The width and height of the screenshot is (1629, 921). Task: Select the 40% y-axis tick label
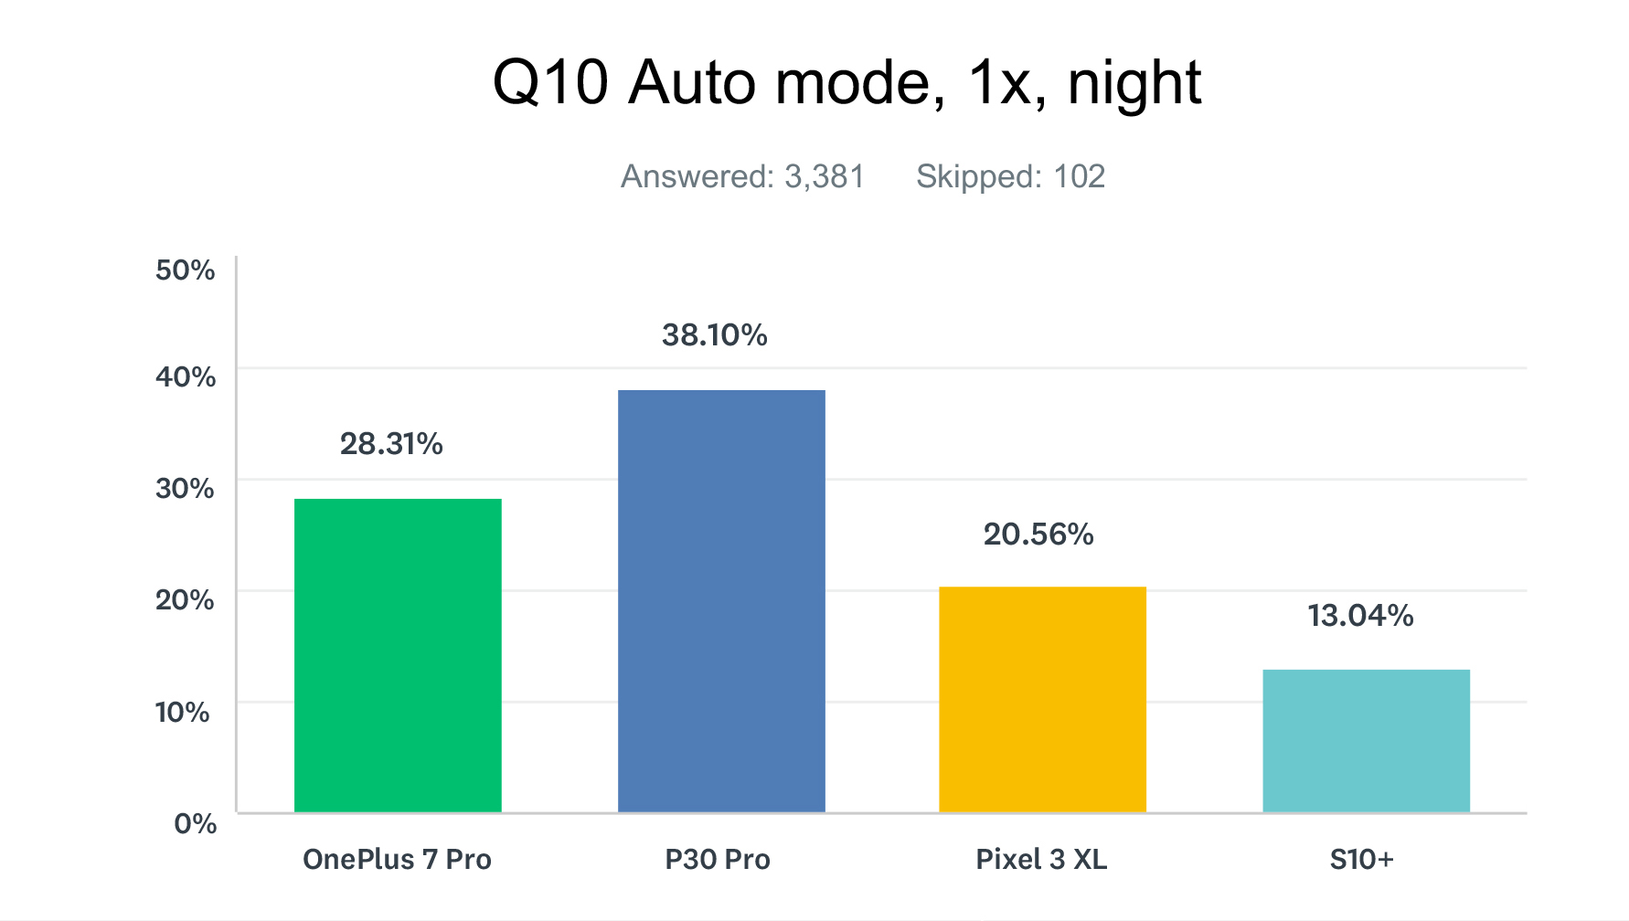(186, 376)
